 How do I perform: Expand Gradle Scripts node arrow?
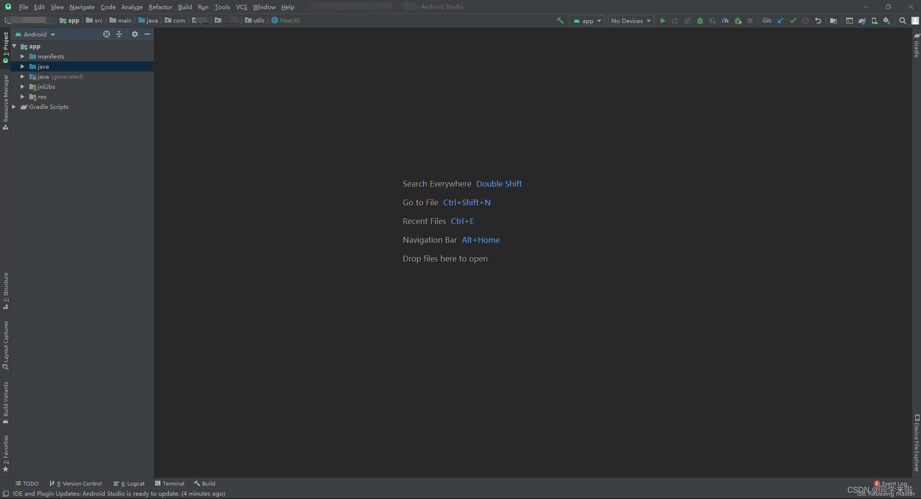pyautogui.click(x=14, y=107)
